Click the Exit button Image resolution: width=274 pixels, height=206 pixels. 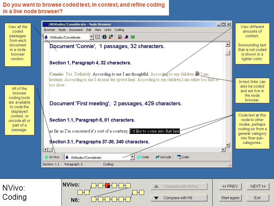point(257,198)
